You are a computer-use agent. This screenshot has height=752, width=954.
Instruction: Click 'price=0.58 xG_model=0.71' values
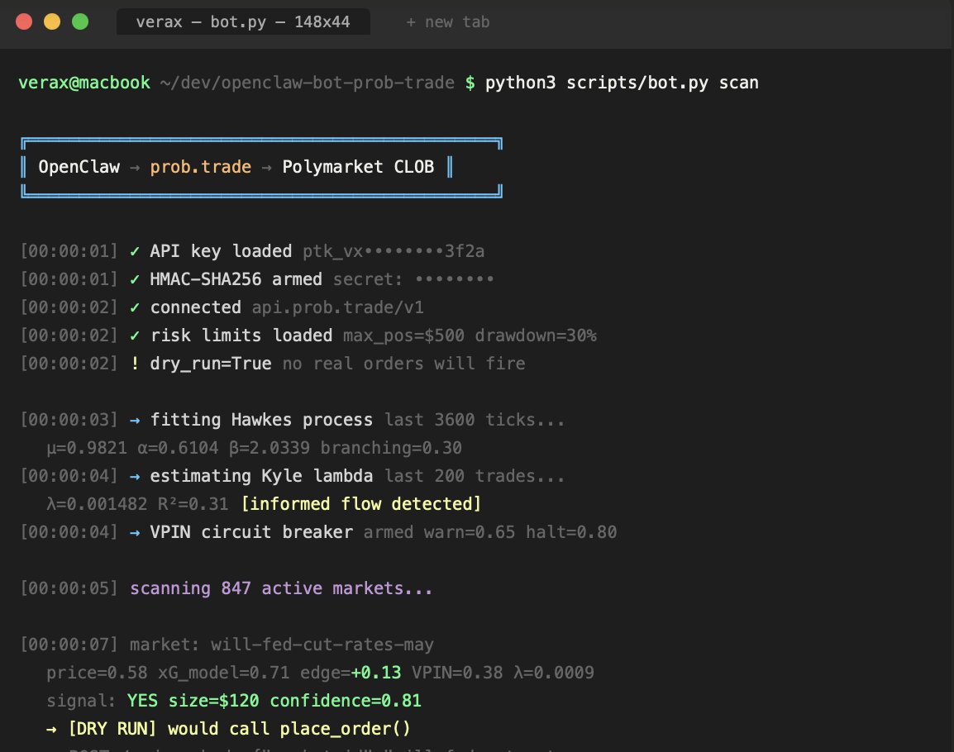tap(168, 673)
